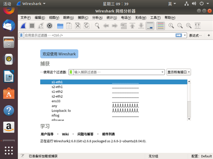Open 编辑(E) menu
The width and height of the screenshot is (213, 159).
[x=40, y=17]
